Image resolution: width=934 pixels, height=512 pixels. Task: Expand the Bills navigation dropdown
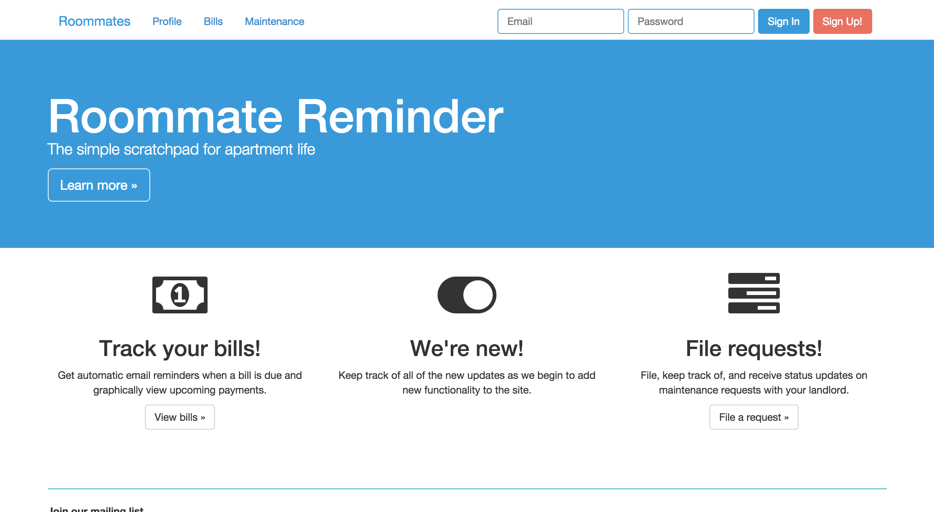(x=213, y=21)
